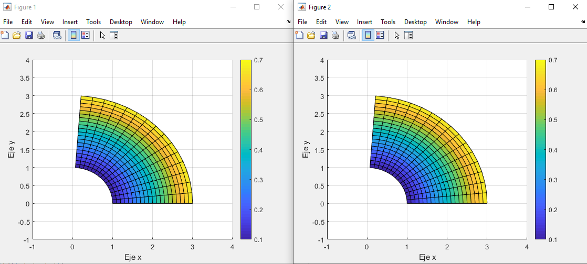Image resolution: width=587 pixels, height=264 pixels.
Task: Select the Edit Plot arrow in Figure 1
Action: 102,35
